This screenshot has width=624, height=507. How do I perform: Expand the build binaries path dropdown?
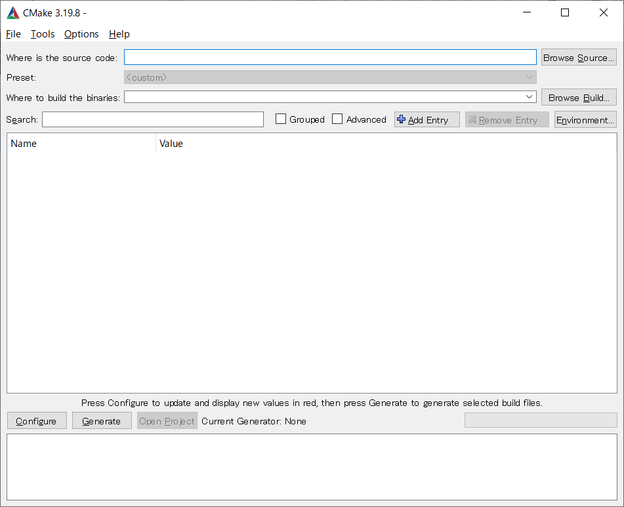click(529, 97)
